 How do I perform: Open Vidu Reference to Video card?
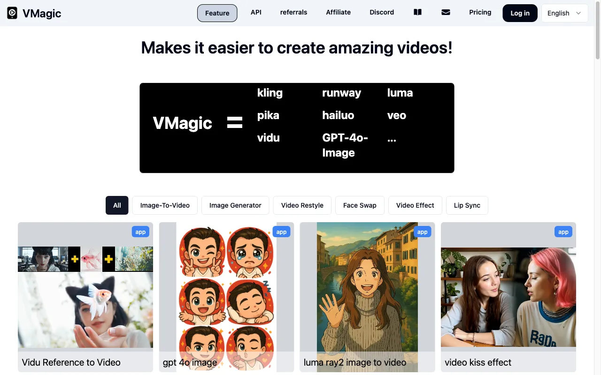[x=85, y=297]
